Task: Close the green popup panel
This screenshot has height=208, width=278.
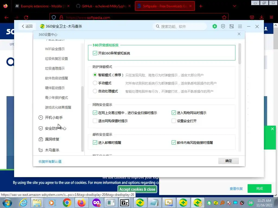Action: click(x=272, y=129)
